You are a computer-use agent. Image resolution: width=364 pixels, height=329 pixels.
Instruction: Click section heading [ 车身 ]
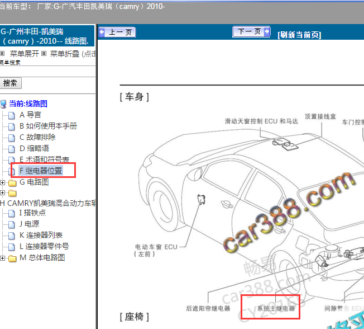pyautogui.click(x=134, y=97)
